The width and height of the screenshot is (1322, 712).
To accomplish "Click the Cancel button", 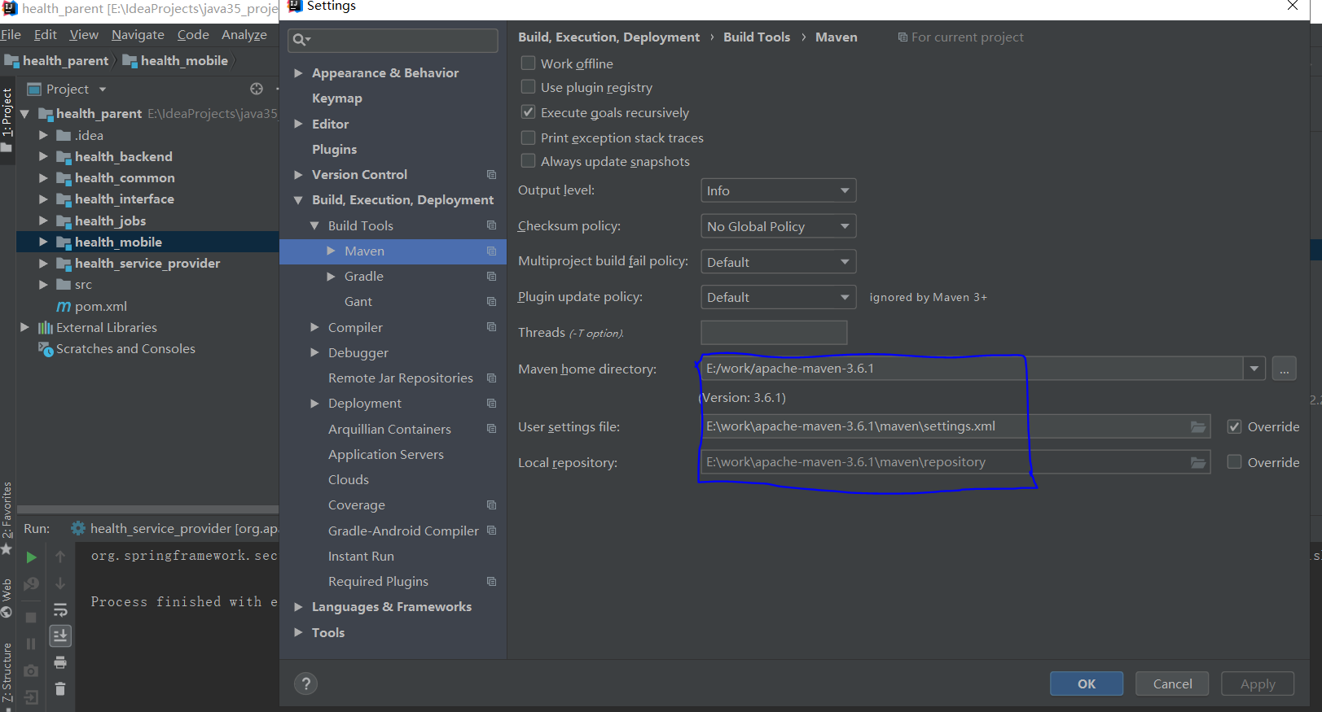I will coord(1172,684).
